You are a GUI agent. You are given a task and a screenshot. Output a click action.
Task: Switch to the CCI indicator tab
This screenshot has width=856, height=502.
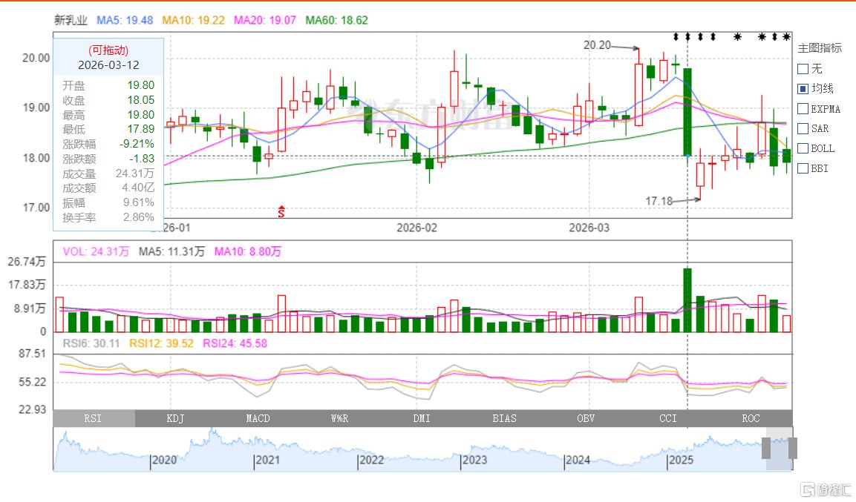point(668,418)
